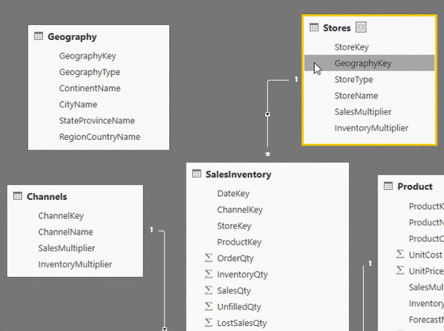444x331 pixels.
Task: Click the sigma icon next to OrderQty
Action: point(208,258)
